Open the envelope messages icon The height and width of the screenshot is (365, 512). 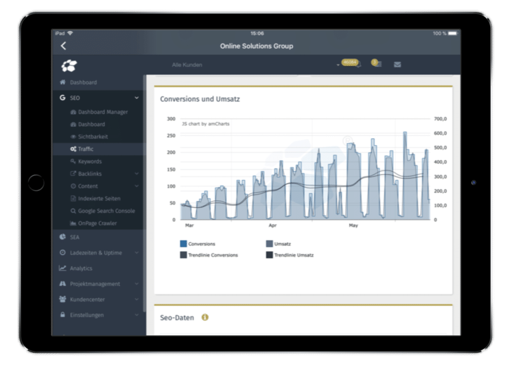pyautogui.click(x=397, y=65)
